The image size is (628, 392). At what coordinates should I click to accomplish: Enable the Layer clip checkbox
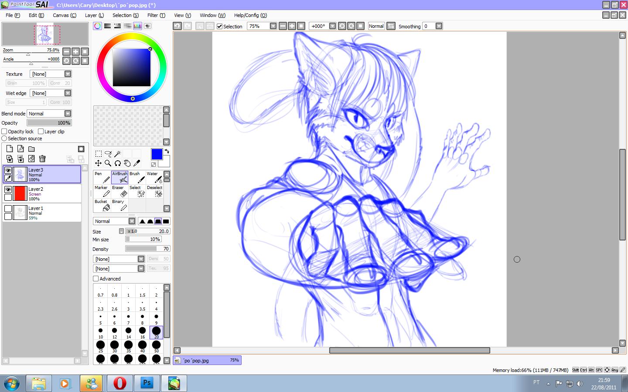(x=41, y=132)
